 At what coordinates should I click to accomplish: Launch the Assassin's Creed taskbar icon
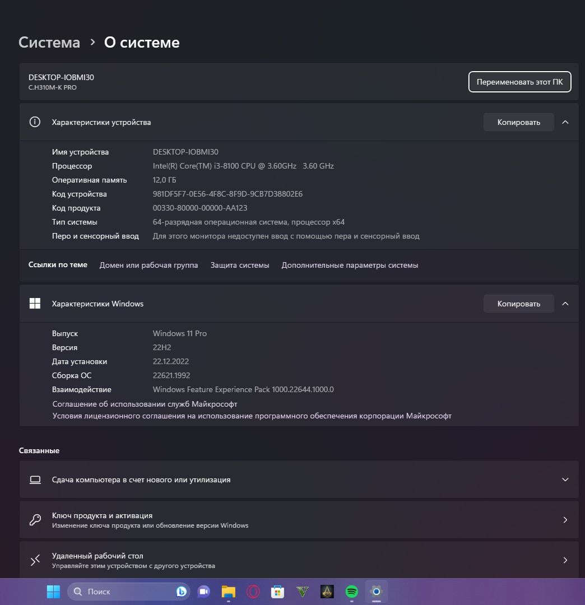pos(327,592)
